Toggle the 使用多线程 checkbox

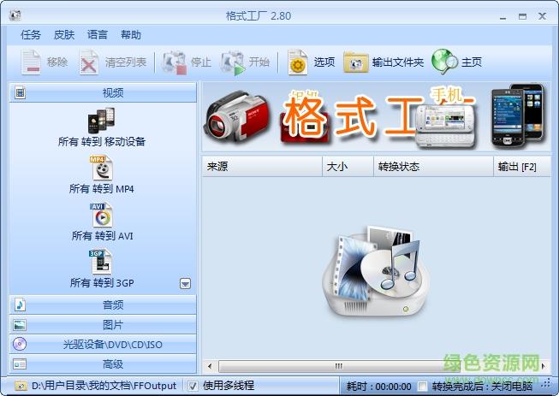(193, 386)
